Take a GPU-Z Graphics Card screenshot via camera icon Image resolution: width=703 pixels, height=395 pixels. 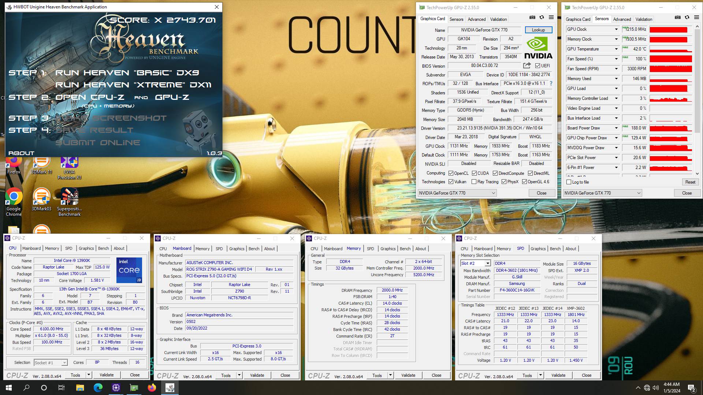coord(532,18)
